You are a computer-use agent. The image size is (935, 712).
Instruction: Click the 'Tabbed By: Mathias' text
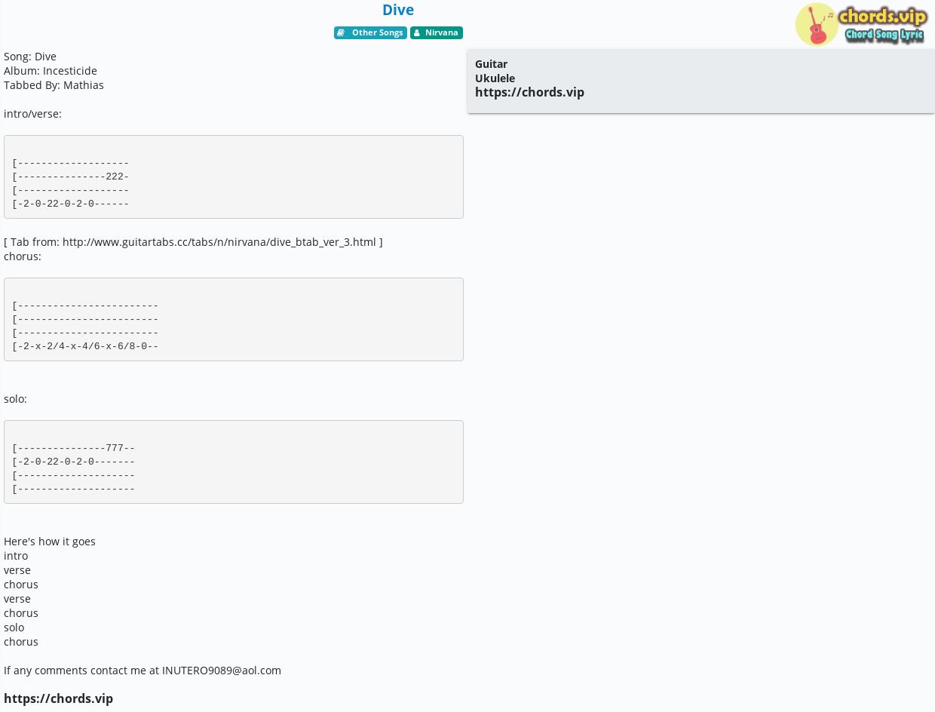(x=54, y=85)
